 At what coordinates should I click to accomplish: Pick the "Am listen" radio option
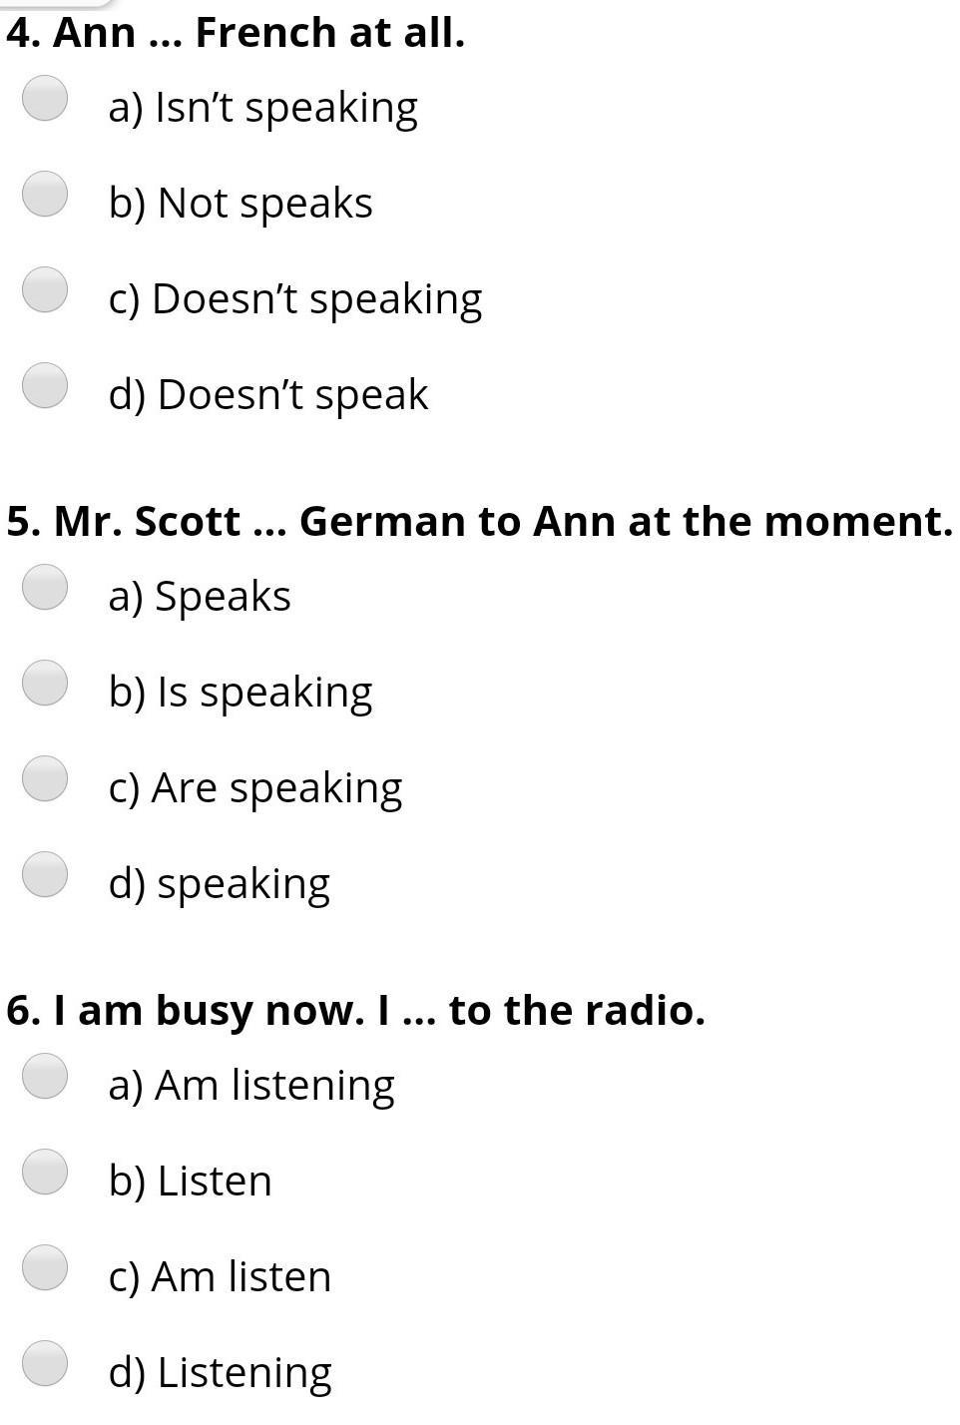45,1267
